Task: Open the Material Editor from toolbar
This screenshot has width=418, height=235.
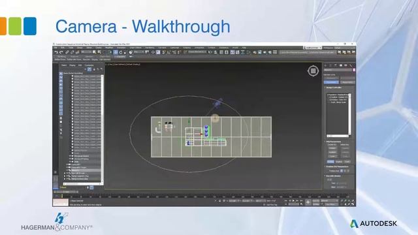Action: pos(248,52)
